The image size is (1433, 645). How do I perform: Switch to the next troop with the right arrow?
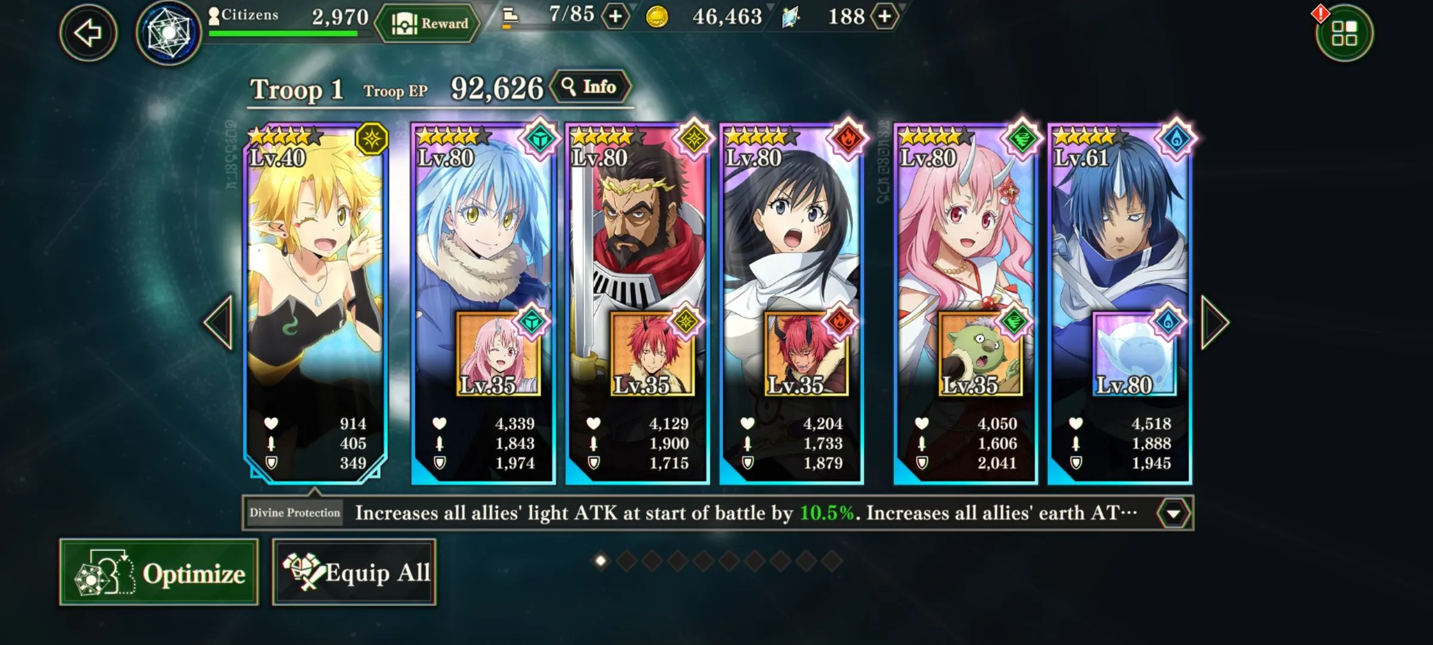[1215, 322]
